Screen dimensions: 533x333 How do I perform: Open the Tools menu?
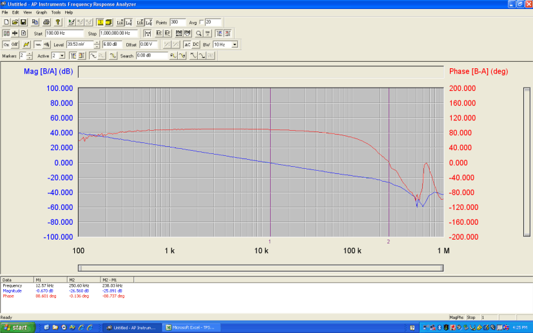pos(55,12)
